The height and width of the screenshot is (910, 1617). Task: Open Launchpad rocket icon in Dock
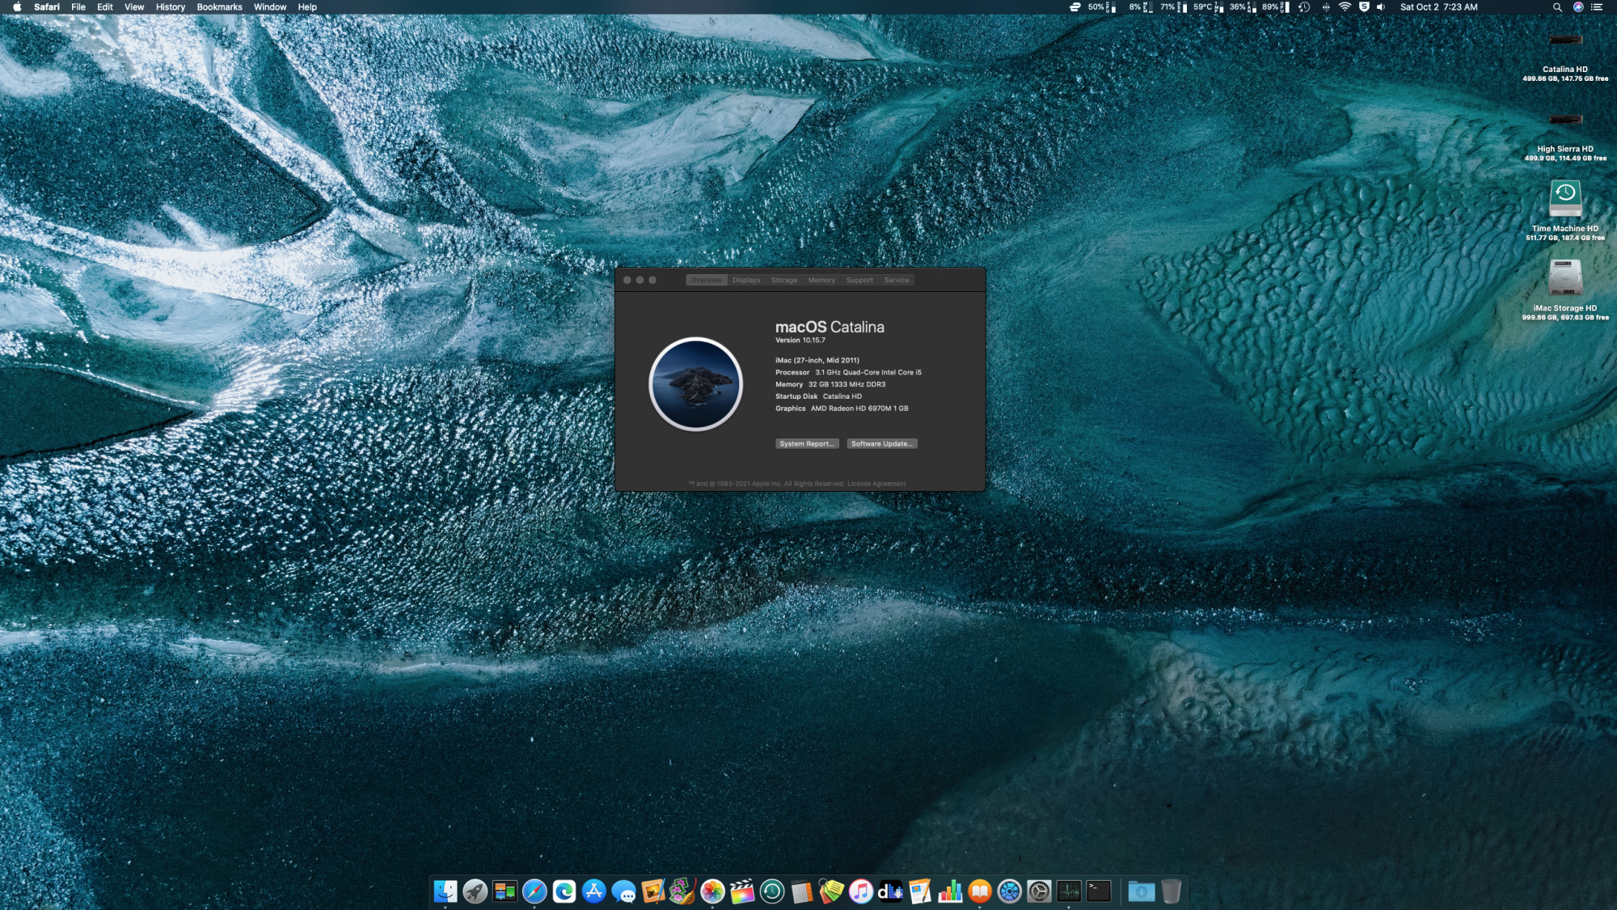(475, 891)
